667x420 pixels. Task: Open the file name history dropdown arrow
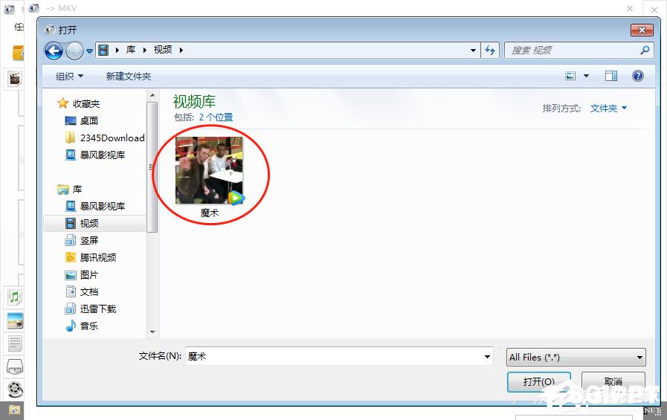click(x=488, y=356)
